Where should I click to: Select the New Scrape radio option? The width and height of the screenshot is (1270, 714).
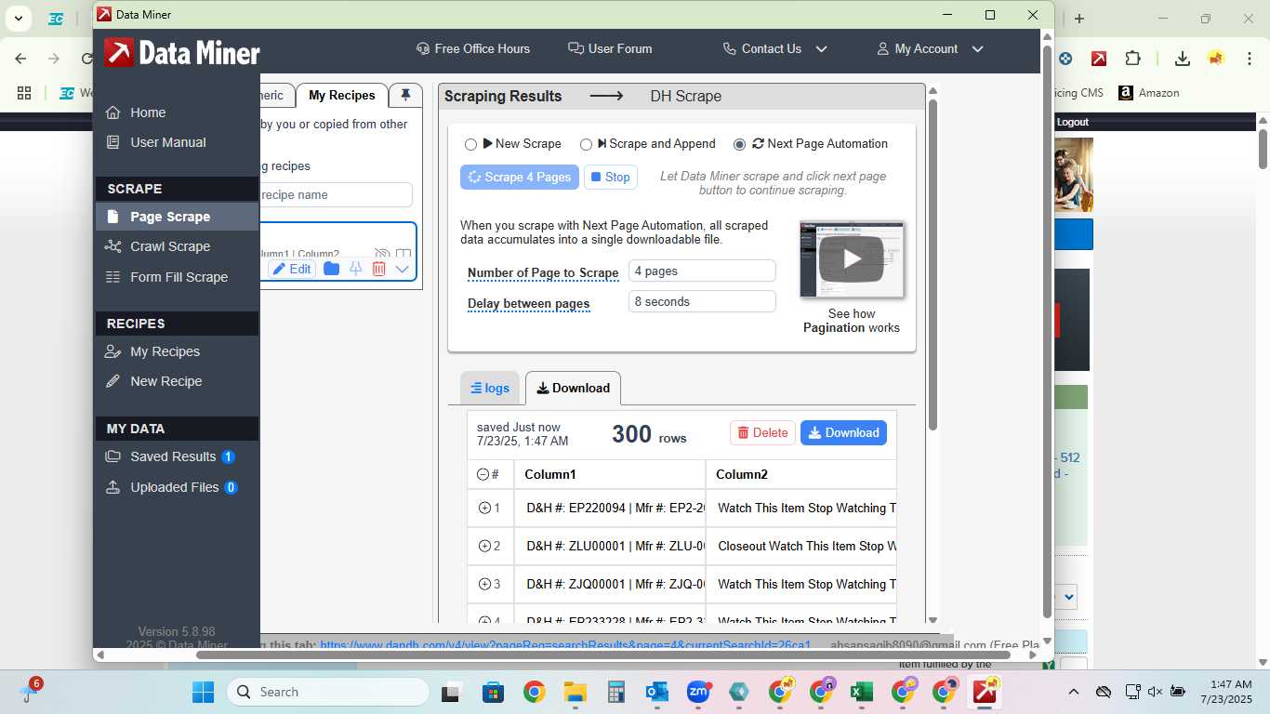(x=470, y=144)
